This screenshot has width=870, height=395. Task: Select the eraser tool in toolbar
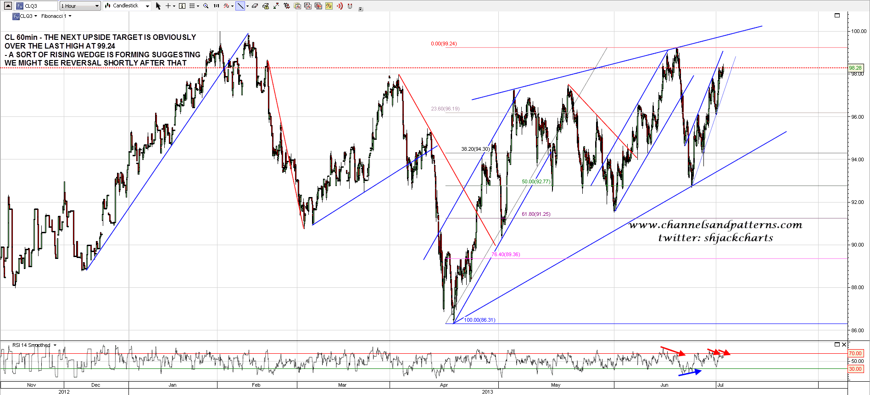click(255, 6)
